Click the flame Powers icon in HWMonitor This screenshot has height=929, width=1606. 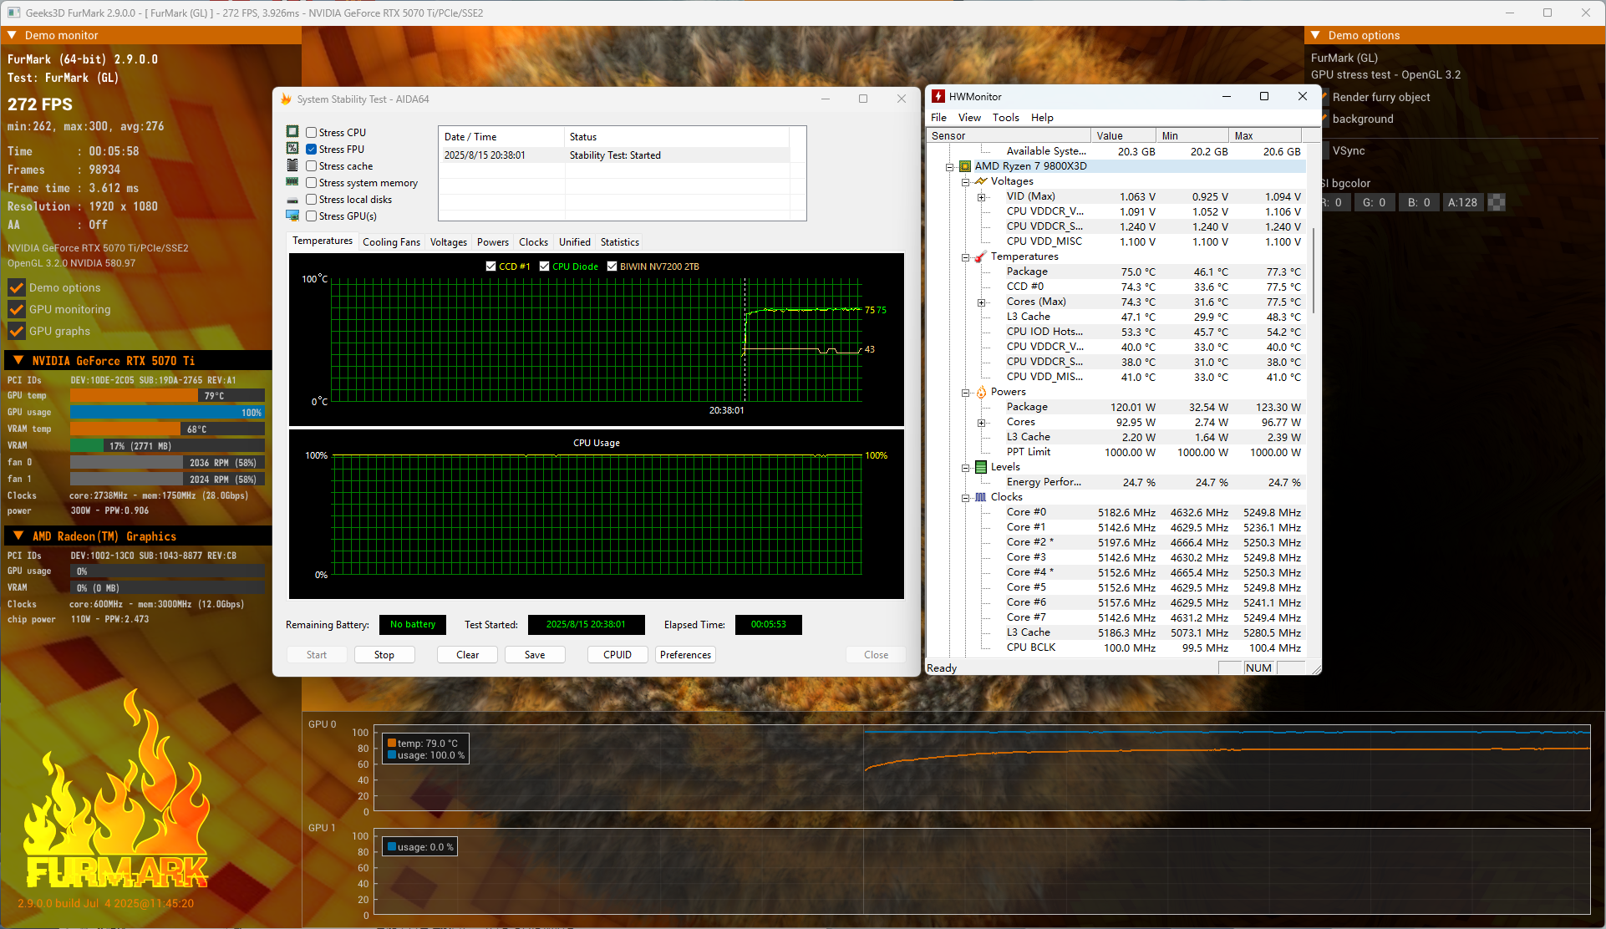[981, 392]
